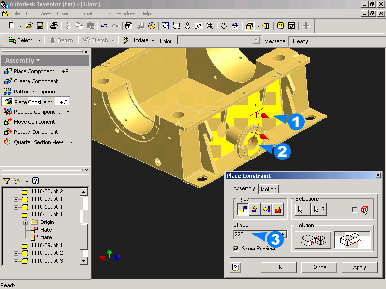Screen dimensions: 386x289
Task: Select the Move Component tool
Action: pos(29,122)
